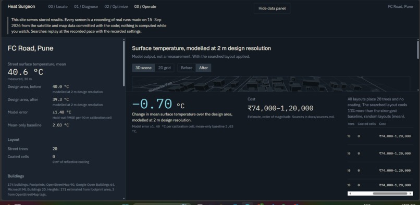The height and width of the screenshot is (205, 420).
Task: Switch the view to 2D grid
Action: tap(165, 68)
